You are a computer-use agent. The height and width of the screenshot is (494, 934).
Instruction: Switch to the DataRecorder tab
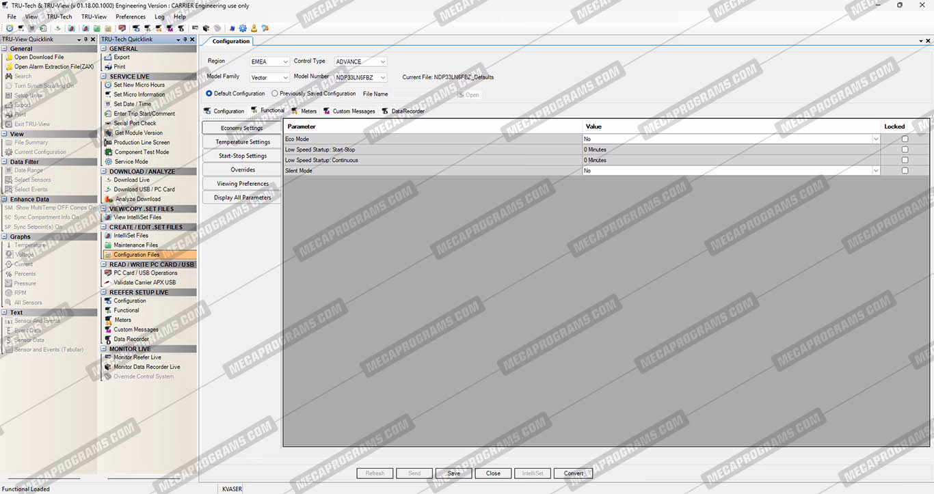click(x=403, y=111)
